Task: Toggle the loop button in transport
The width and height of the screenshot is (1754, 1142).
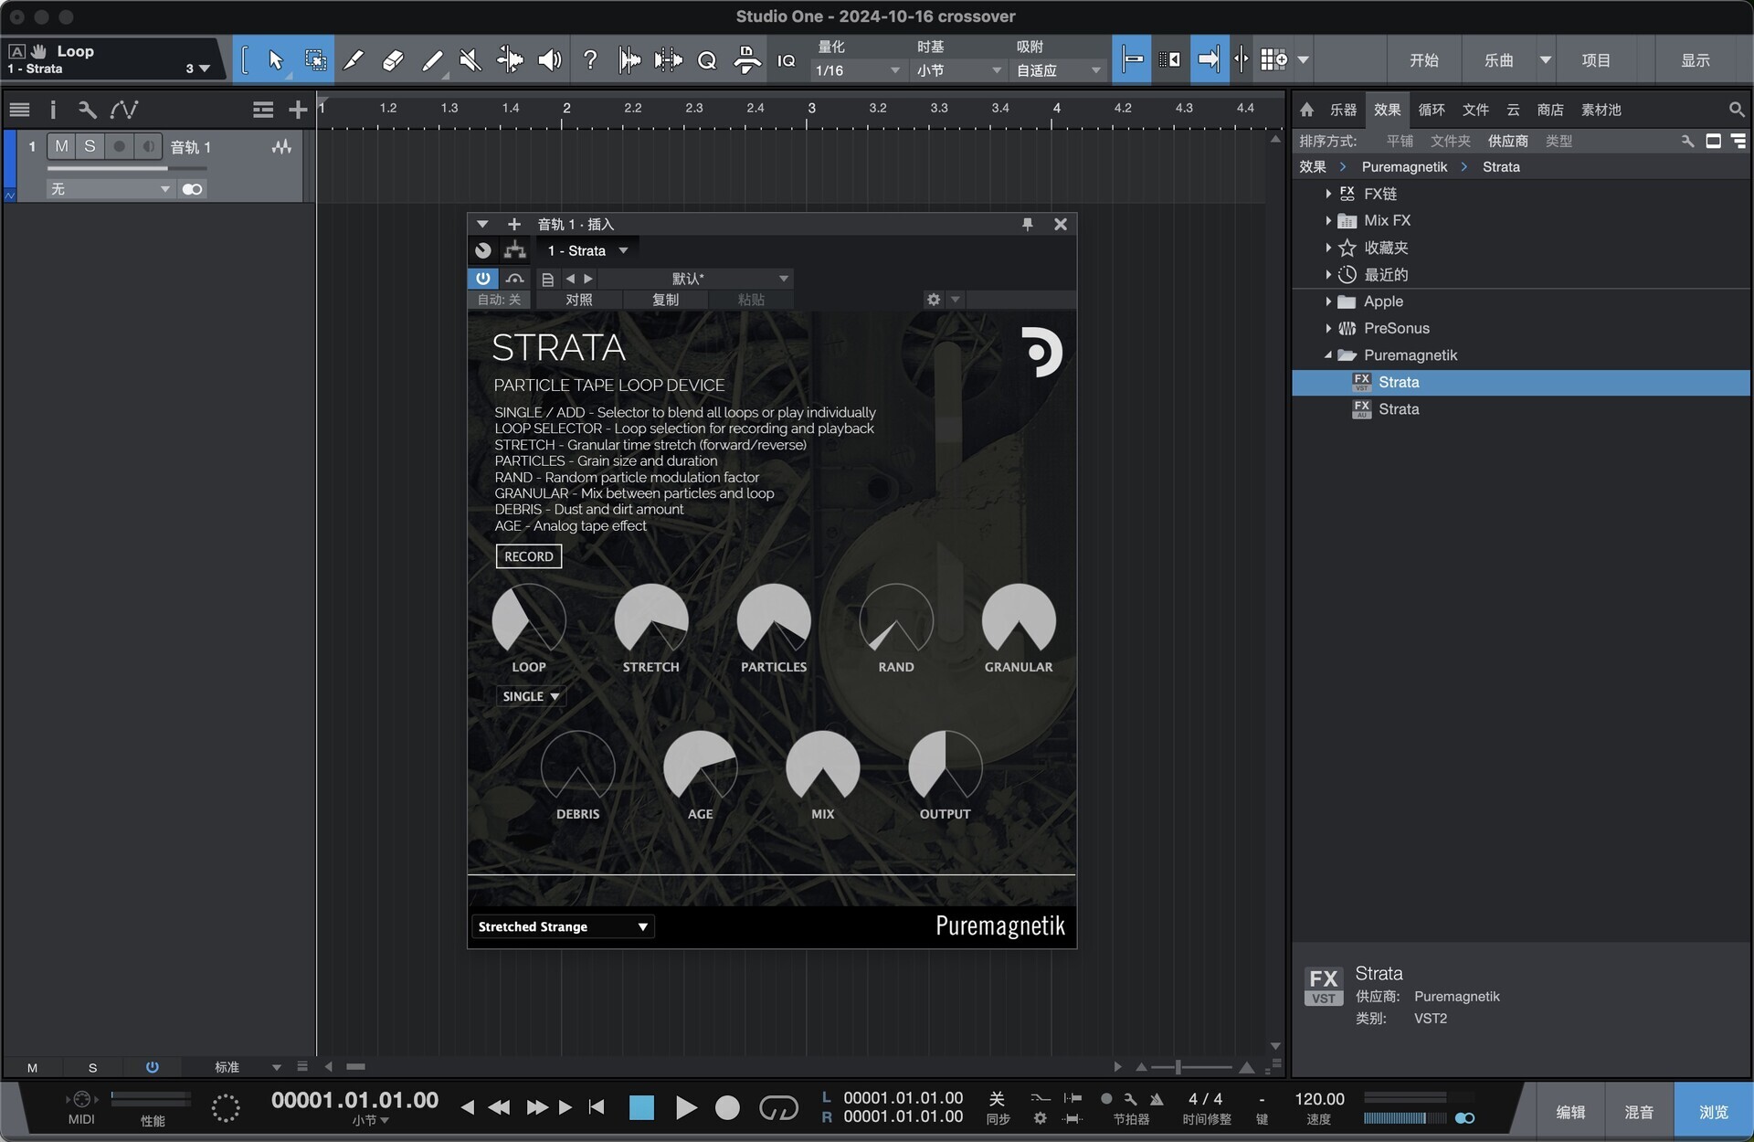Action: [x=778, y=1107]
